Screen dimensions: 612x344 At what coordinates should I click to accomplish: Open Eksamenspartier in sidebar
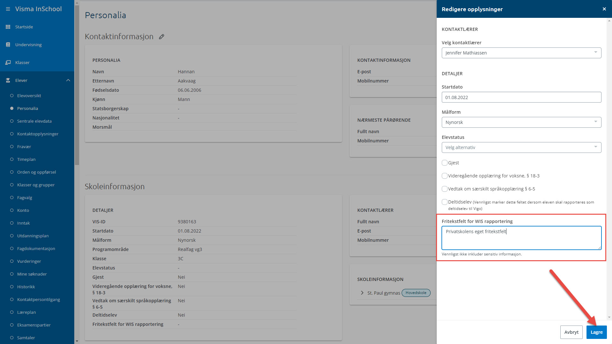point(34,325)
